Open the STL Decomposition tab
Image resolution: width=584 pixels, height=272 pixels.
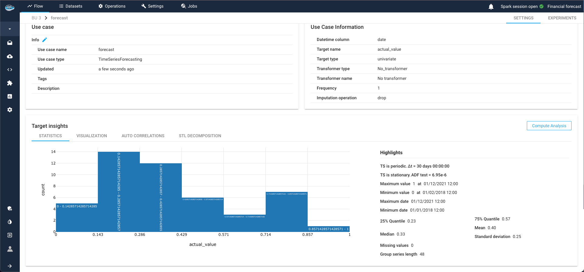(200, 136)
